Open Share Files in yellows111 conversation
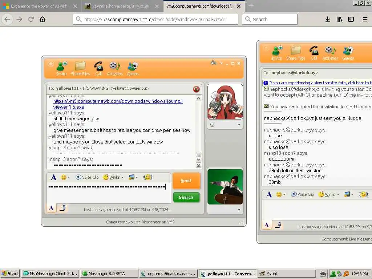This screenshot has height=279, width=372. pyautogui.click(x=80, y=69)
